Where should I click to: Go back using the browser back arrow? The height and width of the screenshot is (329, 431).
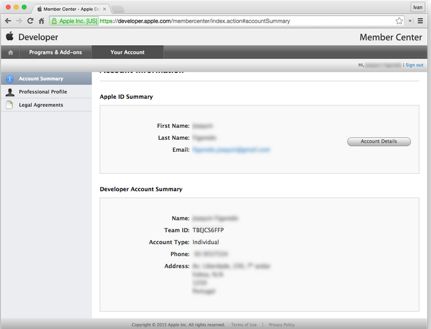[8, 21]
